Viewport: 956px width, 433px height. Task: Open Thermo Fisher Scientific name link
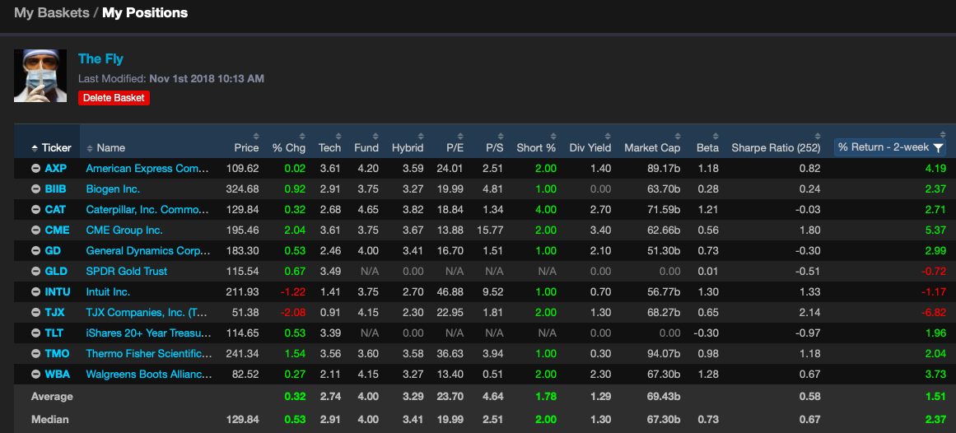149,354
